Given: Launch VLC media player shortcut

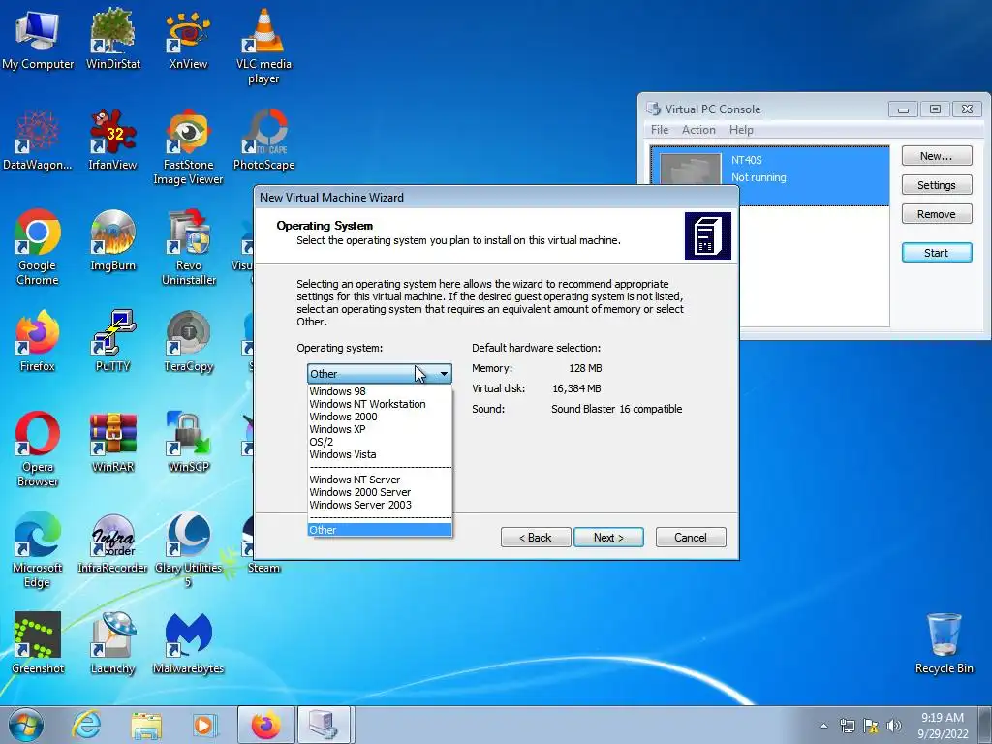Looking at the screenshot, I should 263,46.
